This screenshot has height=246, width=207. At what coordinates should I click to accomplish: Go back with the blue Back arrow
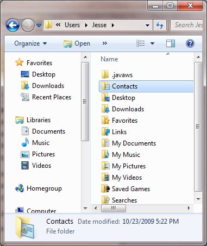click(x=12, y=25)
